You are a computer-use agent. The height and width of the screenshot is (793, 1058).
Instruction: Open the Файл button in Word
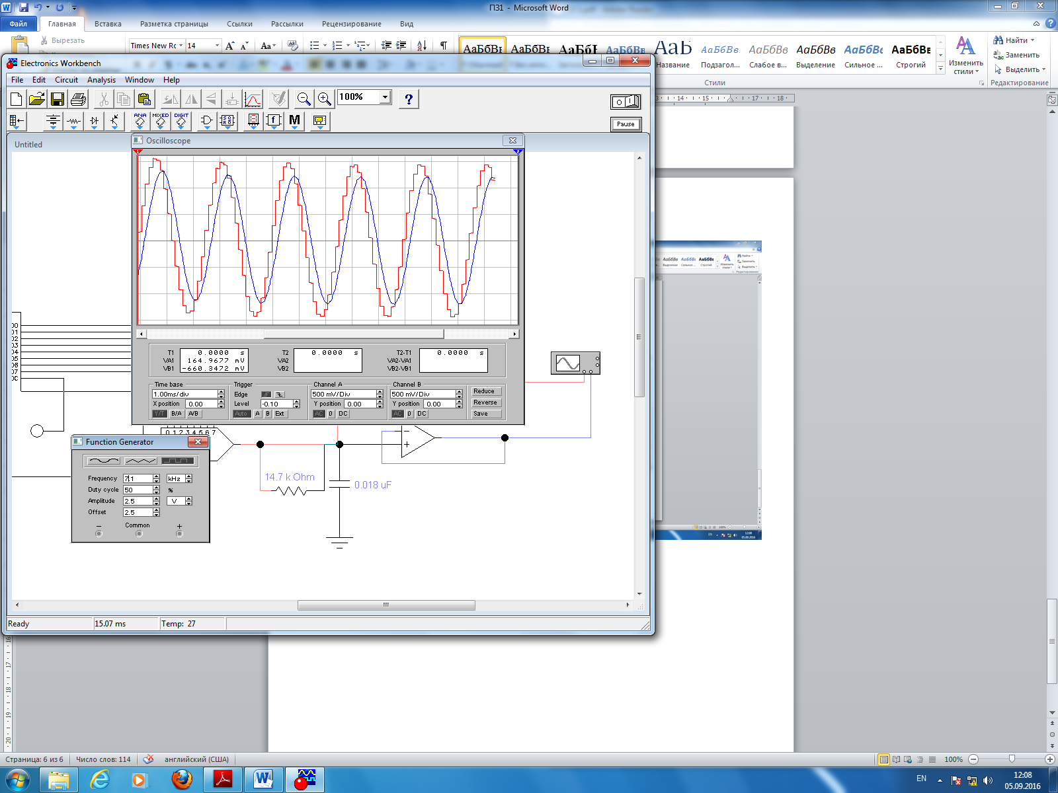click(x=19, y=24)
